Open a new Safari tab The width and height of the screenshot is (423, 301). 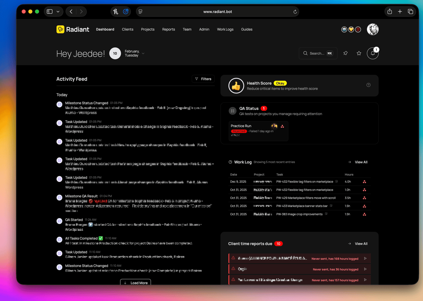pos(400,12)
